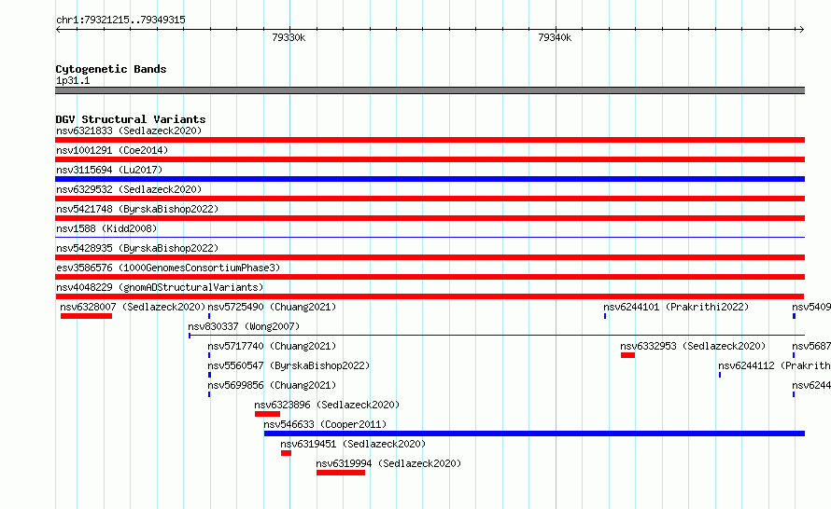
Task: Select the tiny red bar under nsv6319451
Action: (286, 453)
